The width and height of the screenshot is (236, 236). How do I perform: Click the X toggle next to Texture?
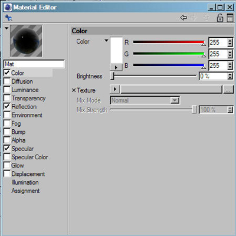(74, 90)
